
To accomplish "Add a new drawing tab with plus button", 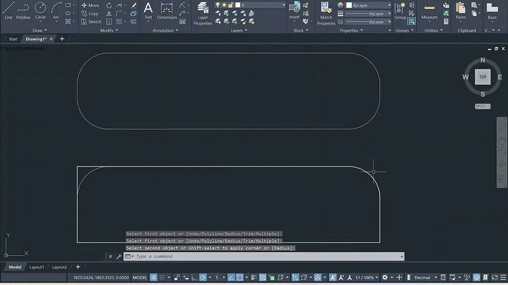I will point(62,39).
